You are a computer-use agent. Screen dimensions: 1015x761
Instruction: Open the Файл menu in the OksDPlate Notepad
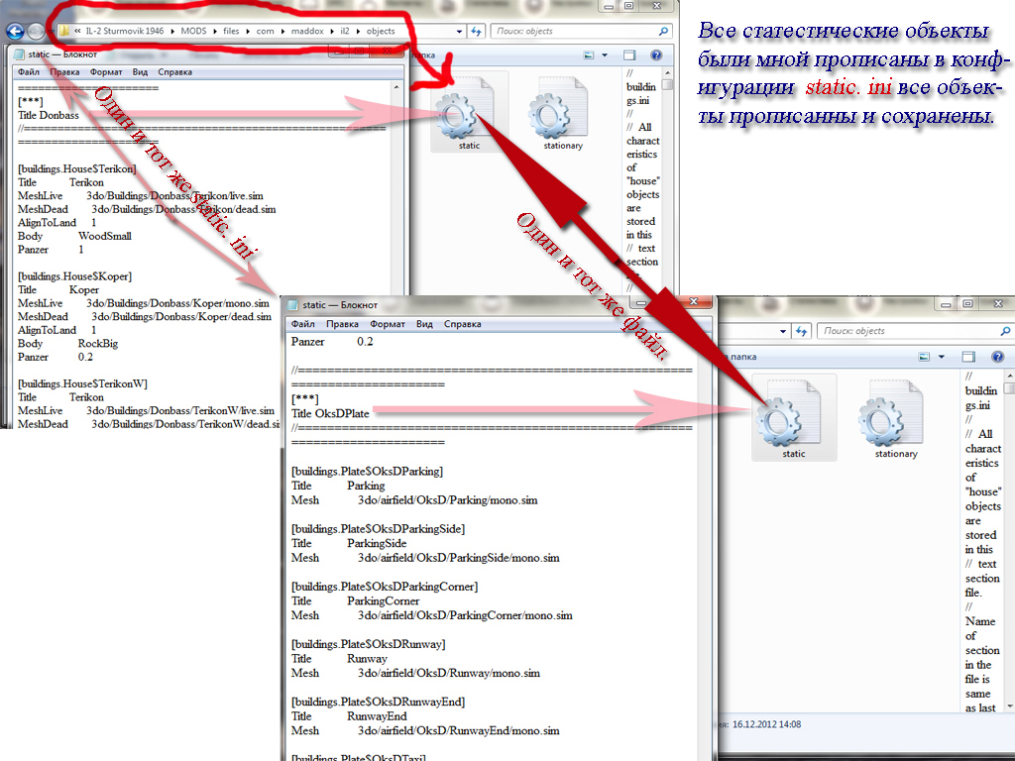coord(302,324)
